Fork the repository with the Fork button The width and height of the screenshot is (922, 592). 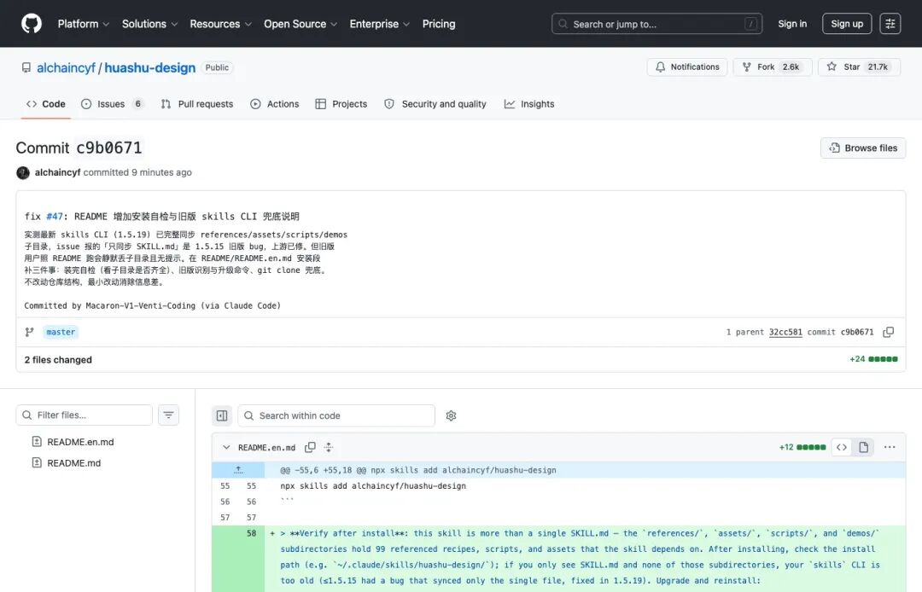click(x=772, y=67)
